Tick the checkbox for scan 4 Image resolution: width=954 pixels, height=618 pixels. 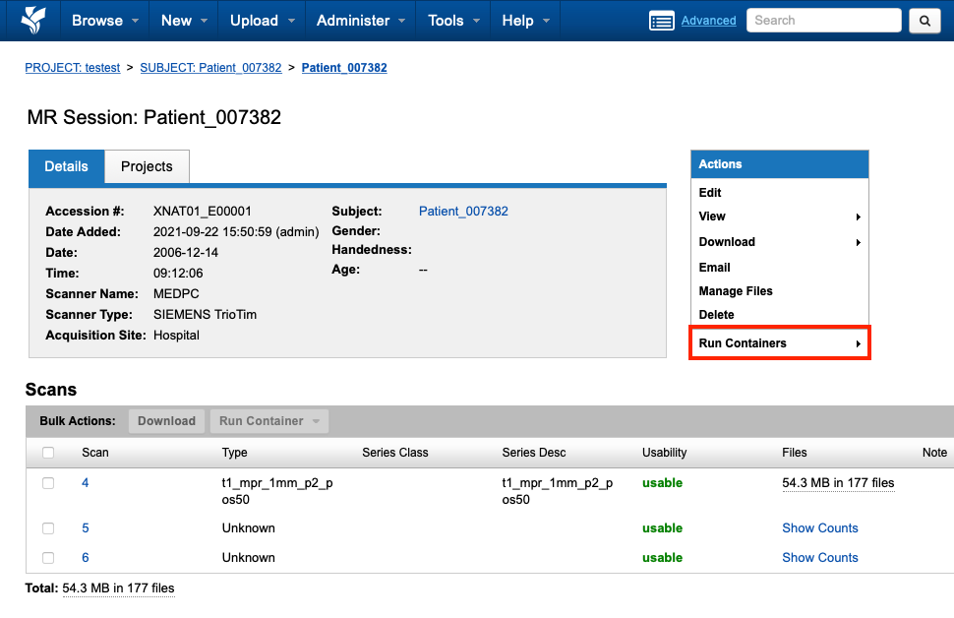pyautogui.click(x=48, y=483)
